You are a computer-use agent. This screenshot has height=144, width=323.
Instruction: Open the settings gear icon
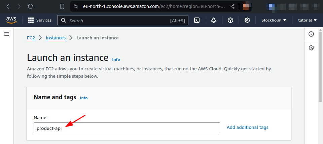pyautogui.click(x=247, y=20)
